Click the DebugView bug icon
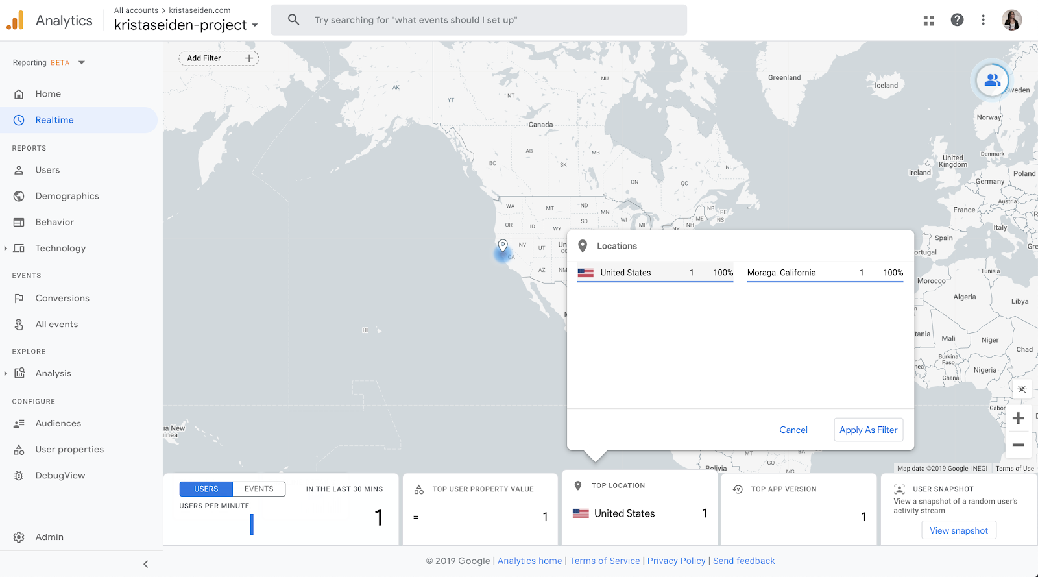Viewport: 1038px width, 577px height. tap(19, 476)
